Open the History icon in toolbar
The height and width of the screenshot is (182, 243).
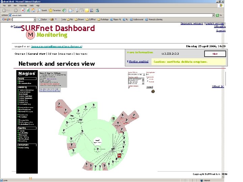[x=64, y=10]
